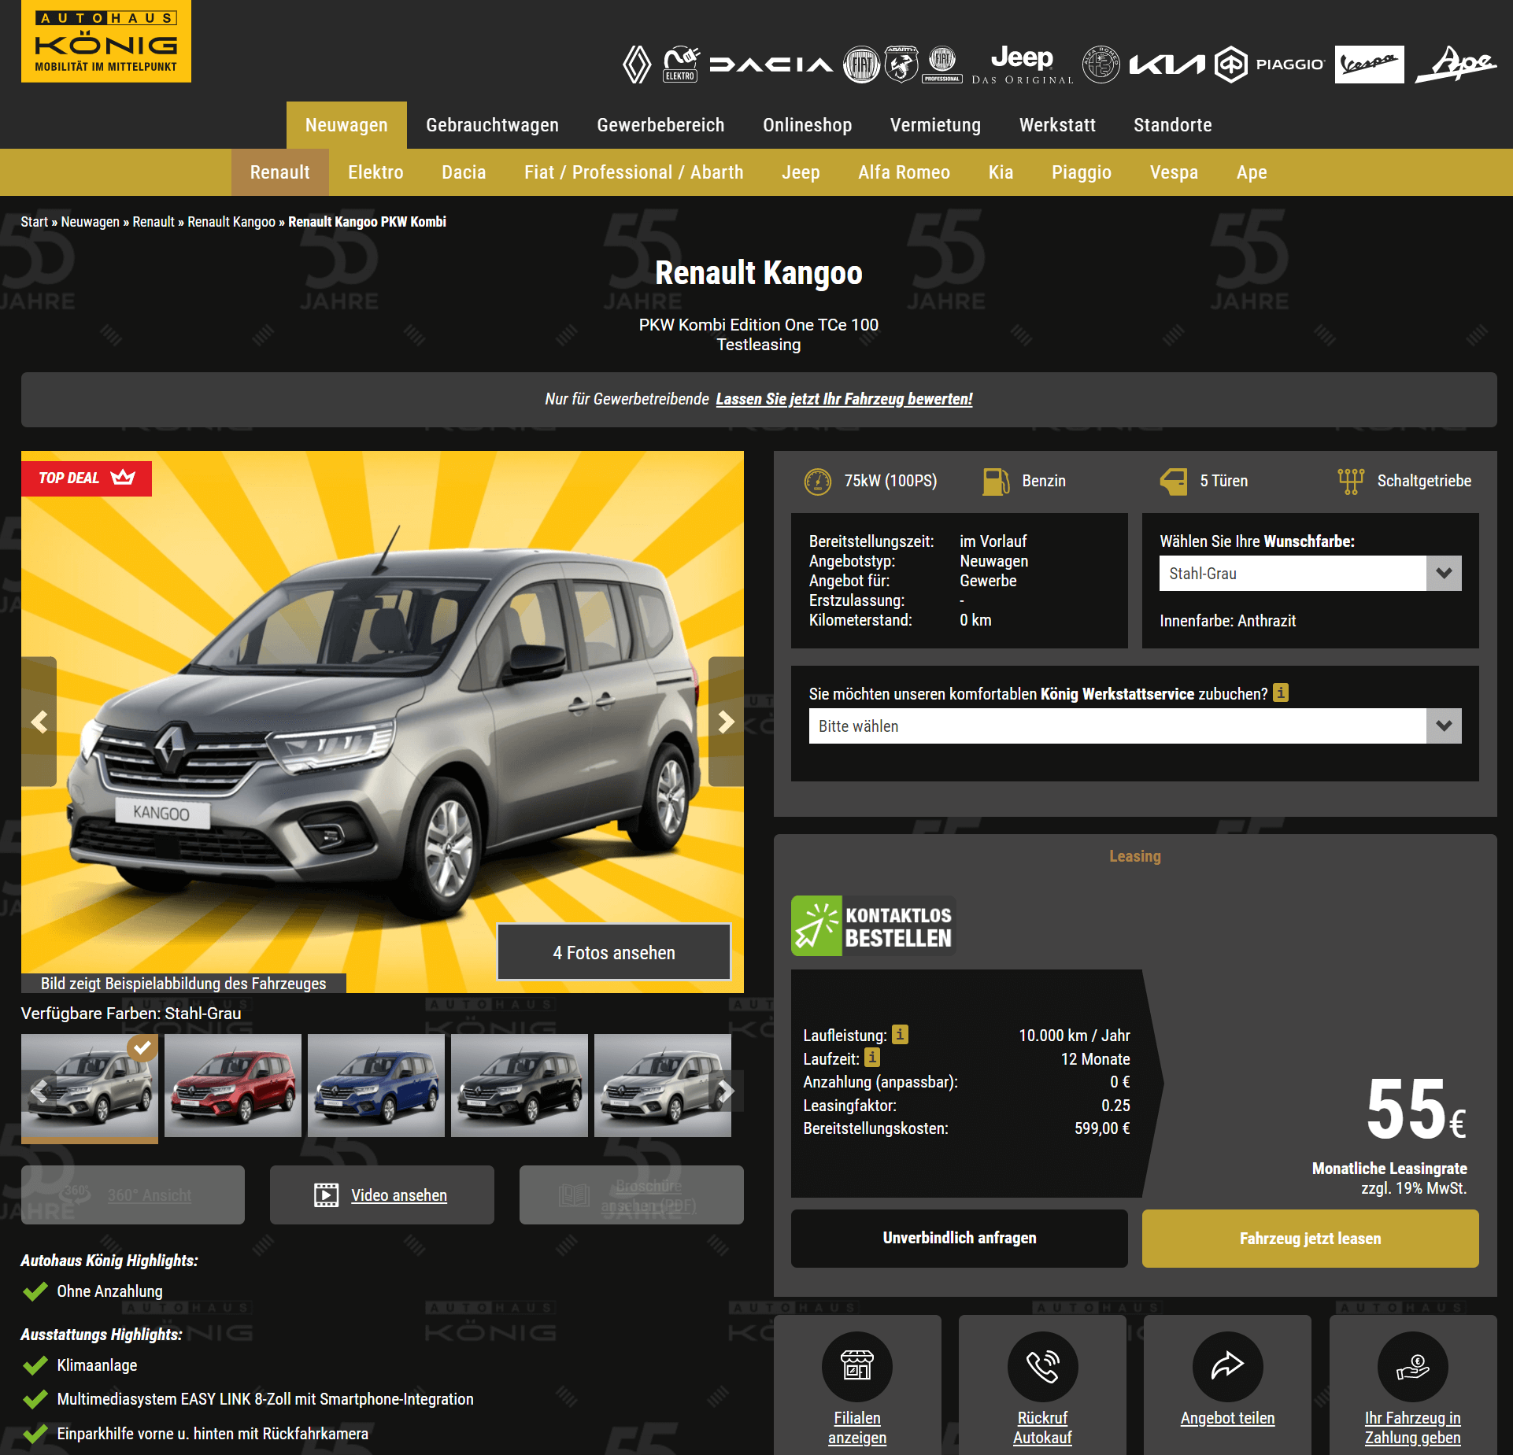This screenshot has height=1455, width=1513.
Task: Select the Kia submenu tab
Action: coord(1001,172)
